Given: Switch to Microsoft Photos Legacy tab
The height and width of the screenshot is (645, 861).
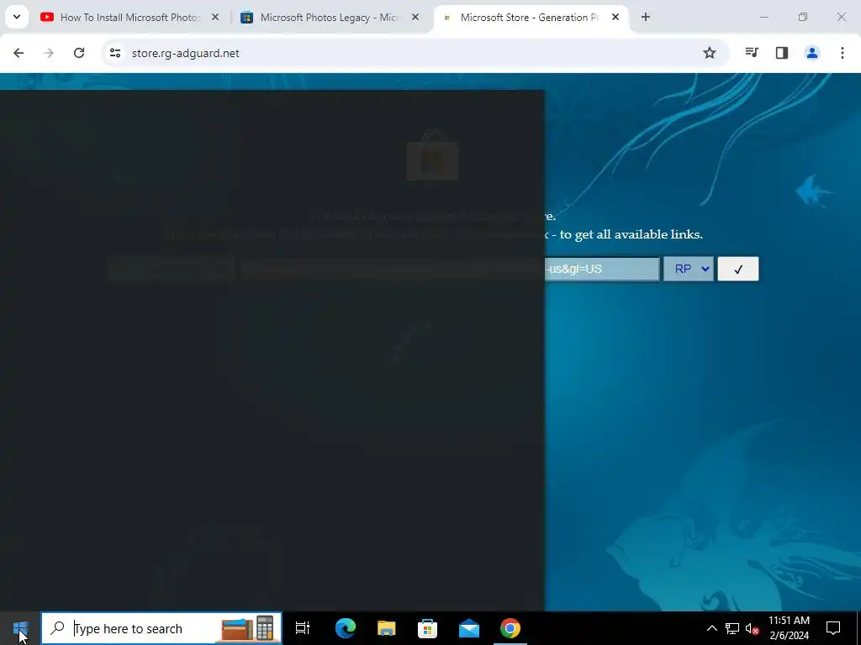Looking at the screenshot, I should click(330, 18).
